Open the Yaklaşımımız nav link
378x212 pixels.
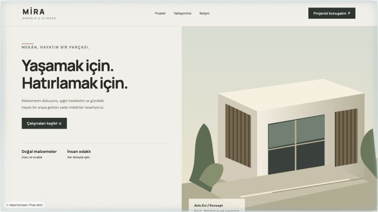[x=183, y=13]
